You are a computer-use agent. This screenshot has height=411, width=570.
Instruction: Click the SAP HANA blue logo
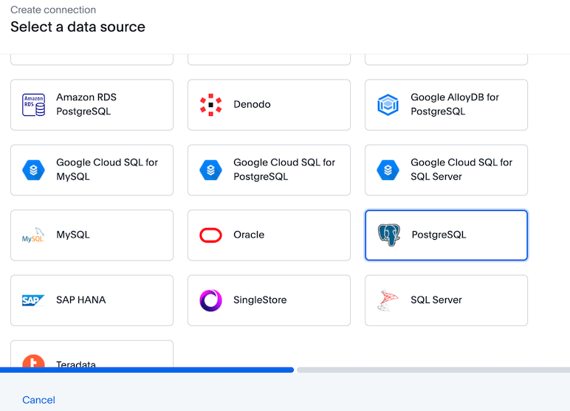33,300
